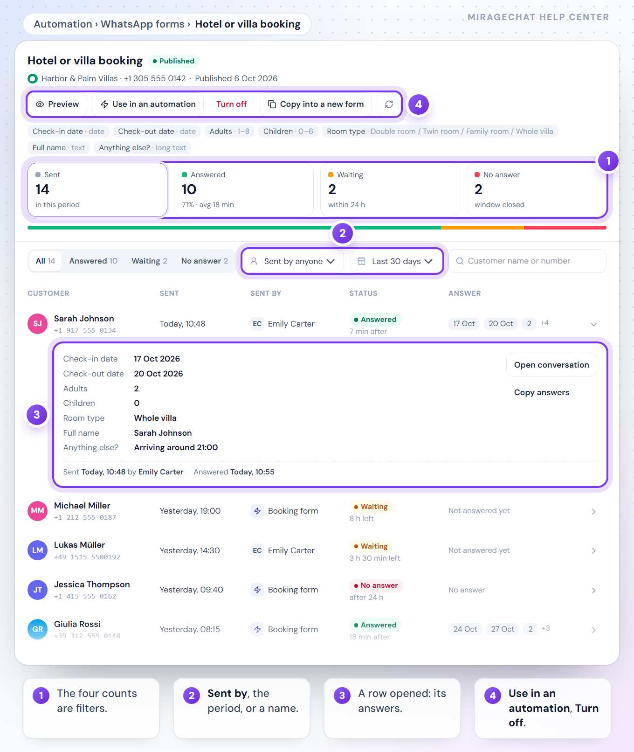
Task: Click Jessica Thompson's JT avatar
Action: click(38, 590)
